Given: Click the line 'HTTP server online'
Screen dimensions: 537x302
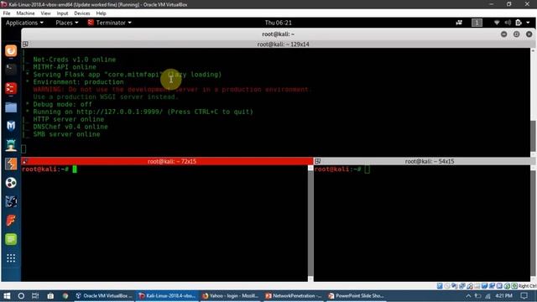Looking at the screenshot, I should point(69,119).
